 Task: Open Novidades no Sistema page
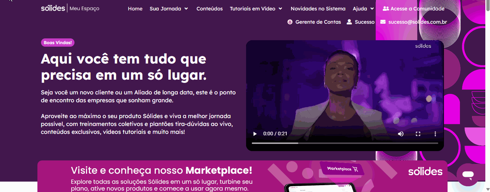(318, 9)
